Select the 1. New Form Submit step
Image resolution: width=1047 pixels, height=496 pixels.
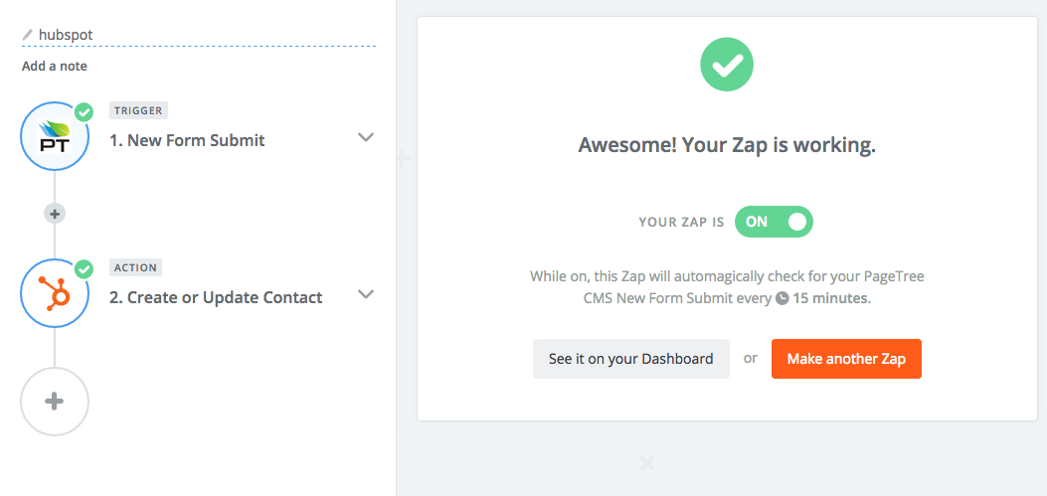click(x=187, y=140)
